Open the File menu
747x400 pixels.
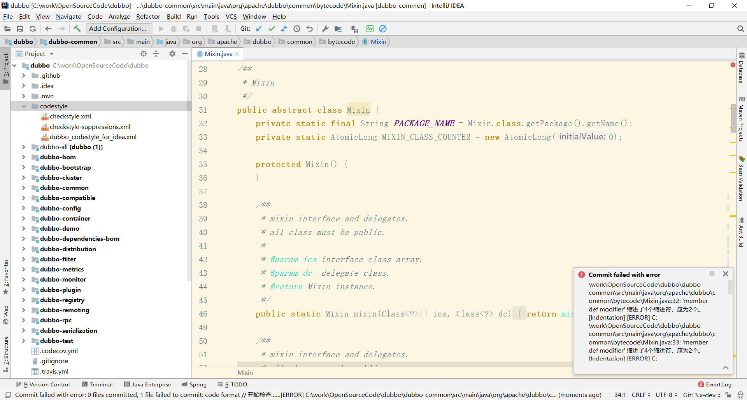click(x=8, y=16)
